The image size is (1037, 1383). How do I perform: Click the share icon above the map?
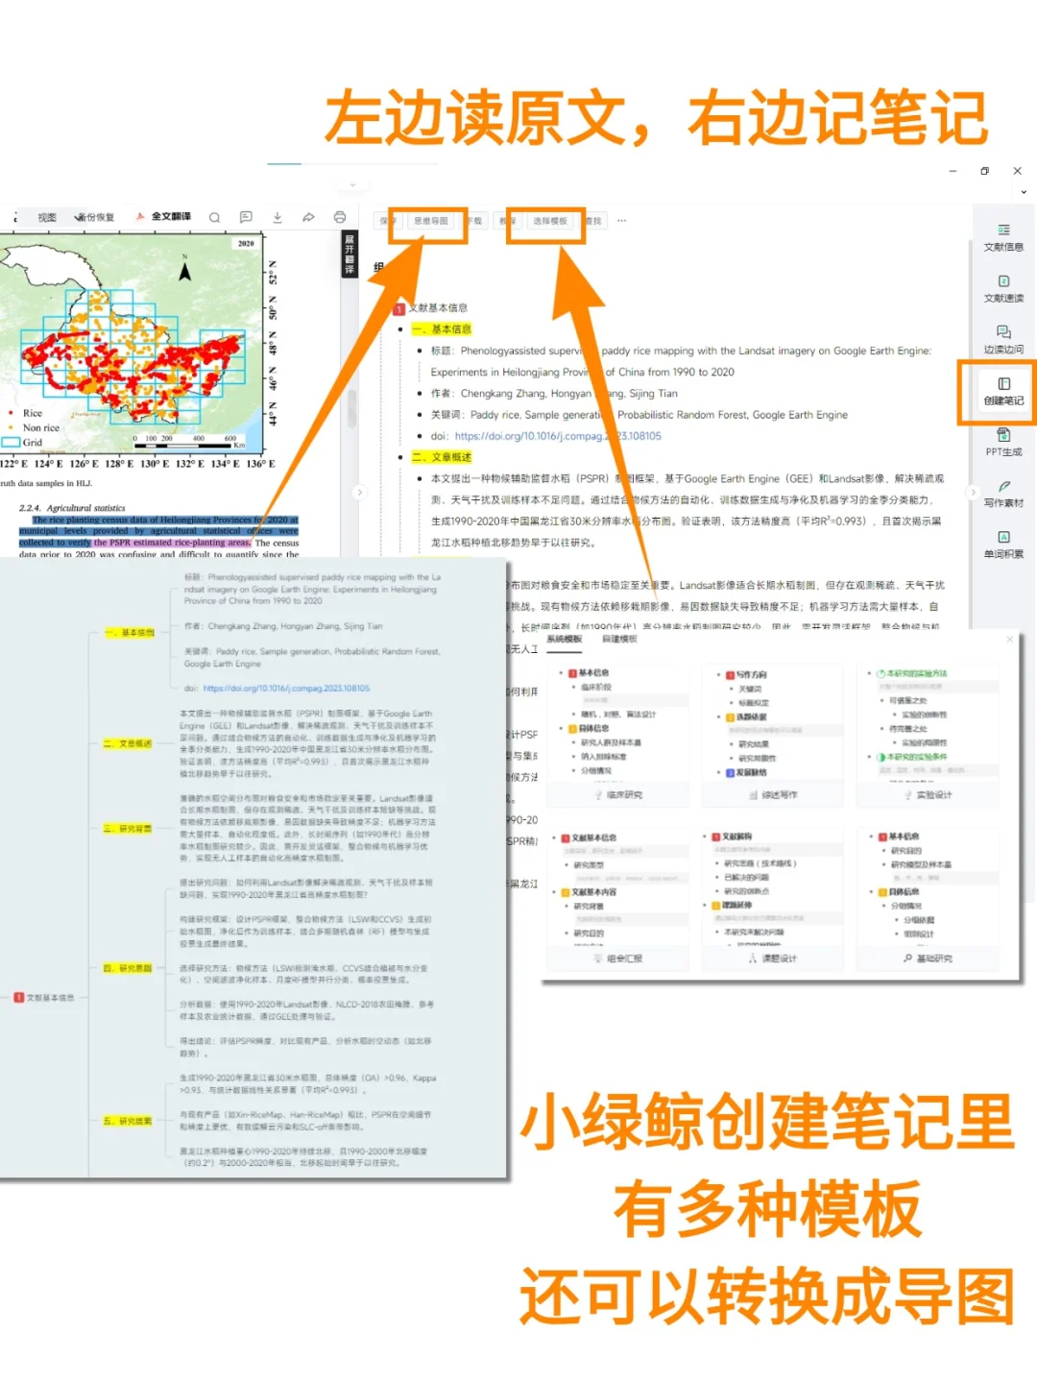[309, 217]
